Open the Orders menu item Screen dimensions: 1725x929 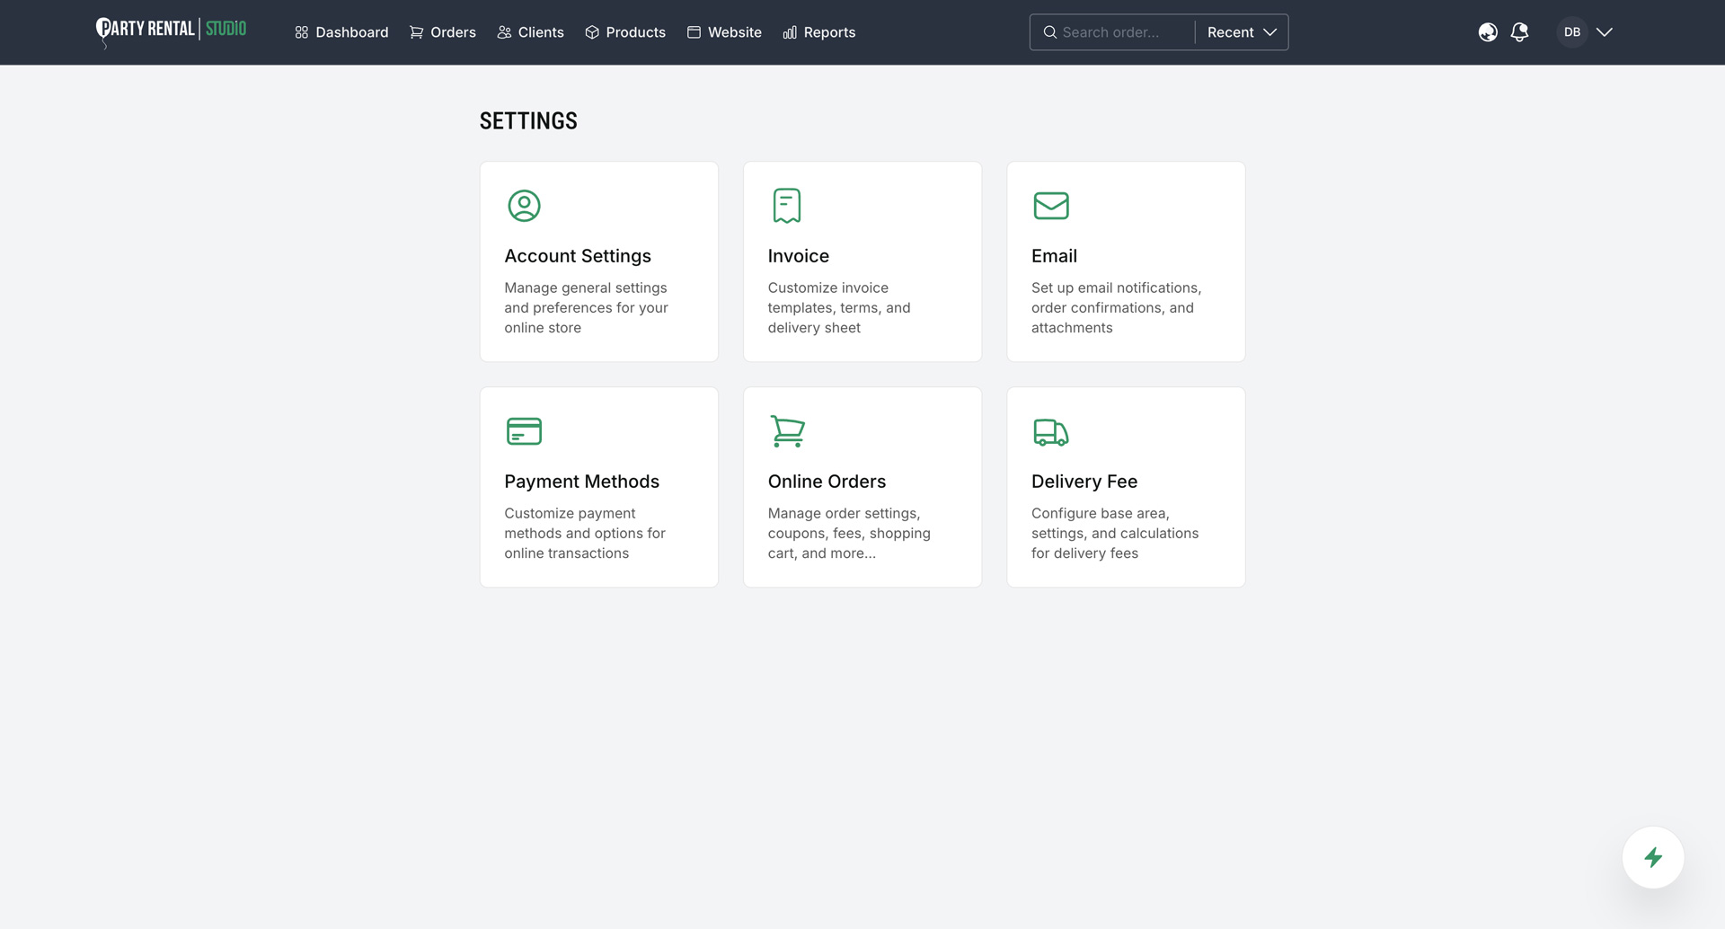pyautogui.click(x=443, y=32)
